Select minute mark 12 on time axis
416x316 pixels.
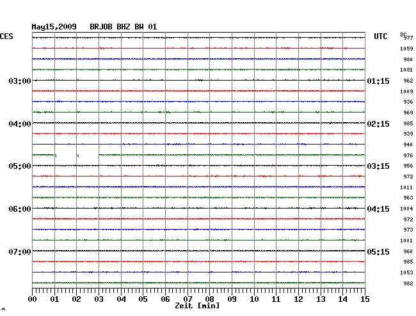[x=298, y=299]
